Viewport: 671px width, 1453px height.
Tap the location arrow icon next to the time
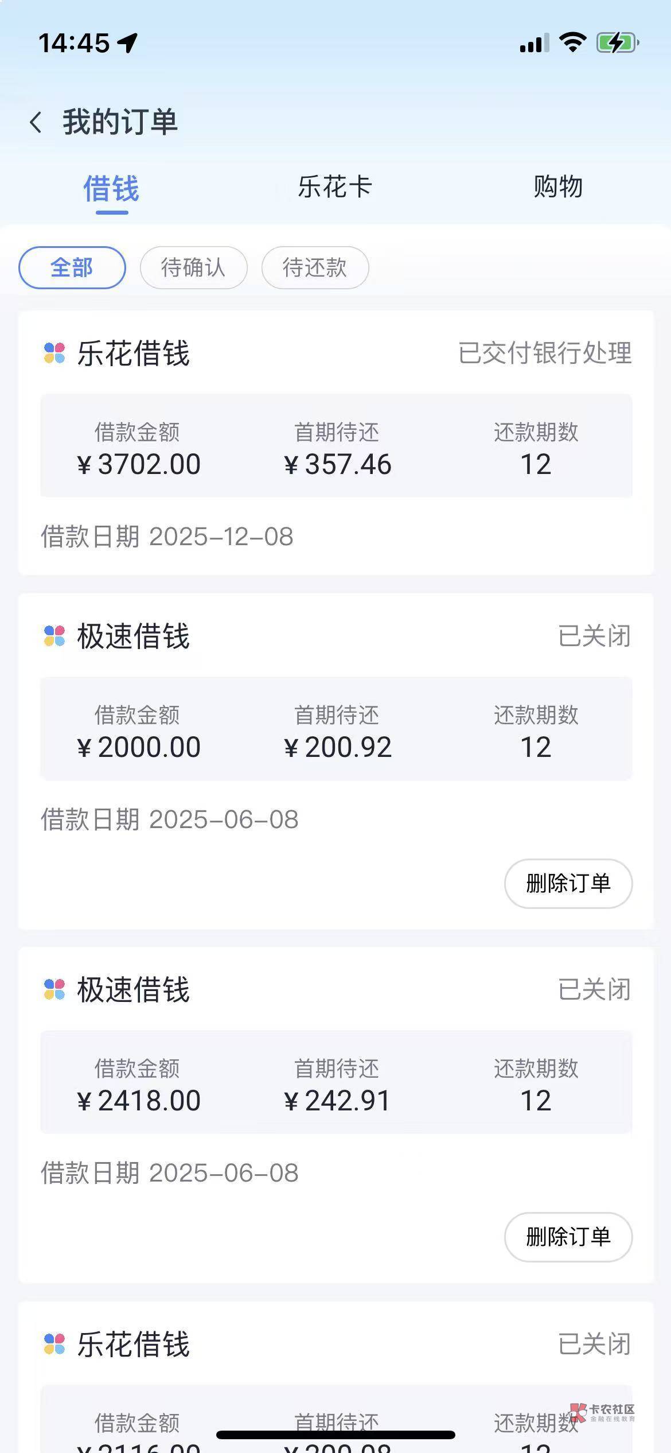tap(128, 43)
